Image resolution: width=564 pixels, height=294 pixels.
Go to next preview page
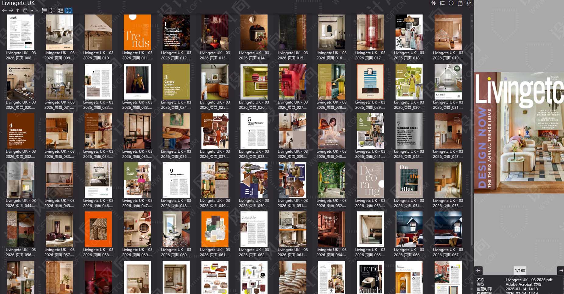[x=561, y=270]
